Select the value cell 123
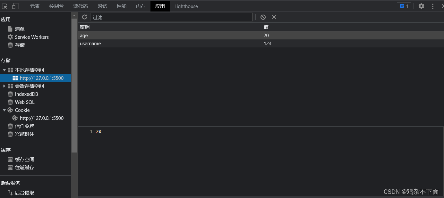Screen dimensions: 444x198 point(353,43)
